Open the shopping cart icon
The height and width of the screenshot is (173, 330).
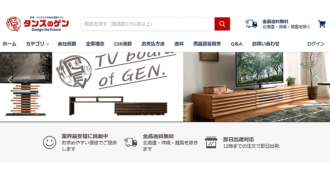tap(322, 24)
